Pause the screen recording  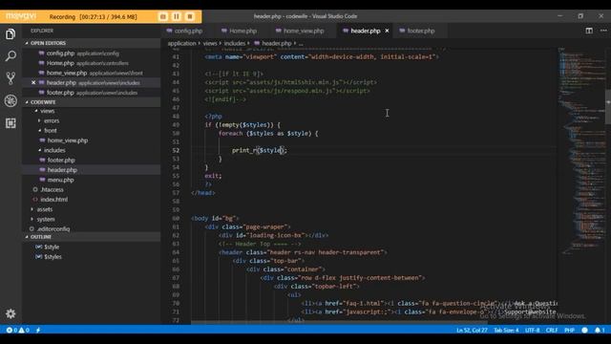click(177, 17)
